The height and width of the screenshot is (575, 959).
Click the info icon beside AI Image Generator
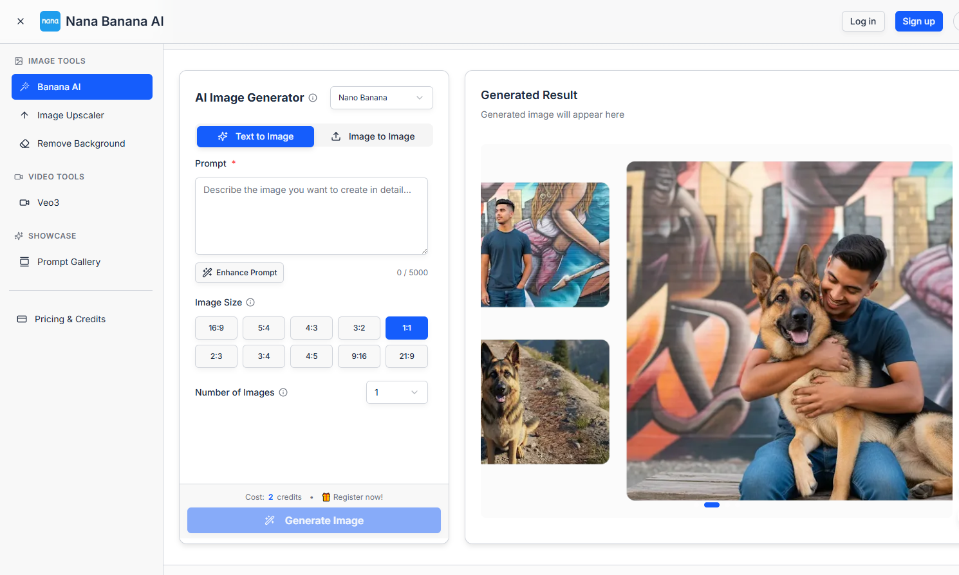click(x=313, y=98)
